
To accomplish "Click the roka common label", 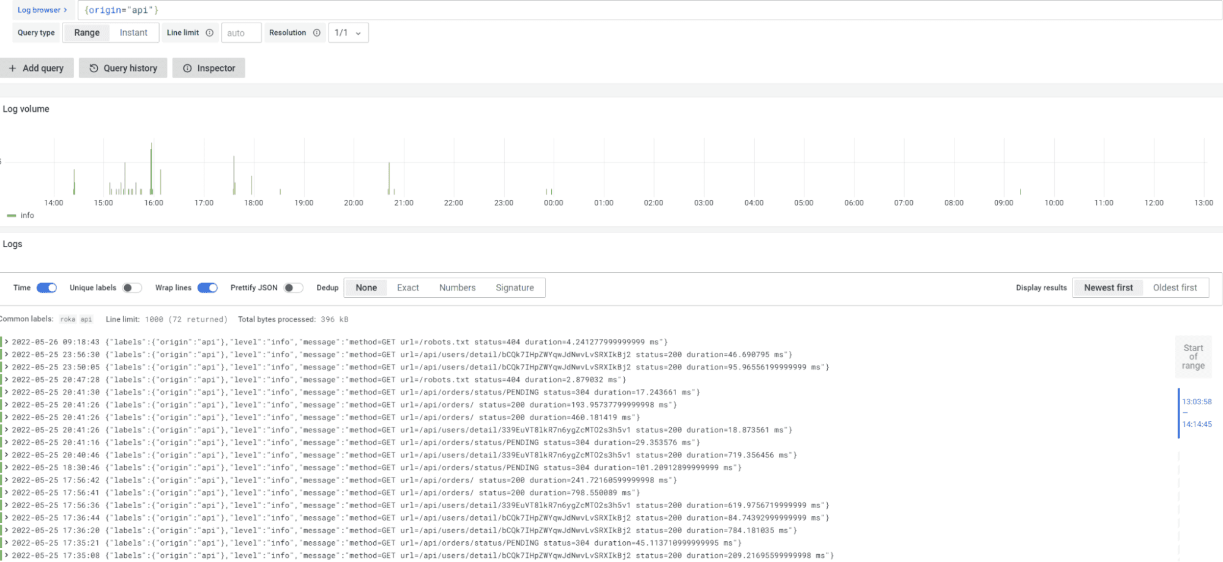I will pyautogui.click(x=67, y=319).
